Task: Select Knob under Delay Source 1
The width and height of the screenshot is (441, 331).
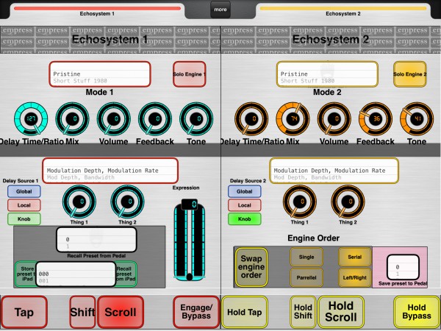Action: tap(24, 219)
